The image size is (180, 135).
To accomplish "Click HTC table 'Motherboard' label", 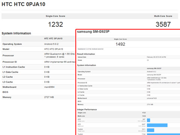I will pos(9,87).
